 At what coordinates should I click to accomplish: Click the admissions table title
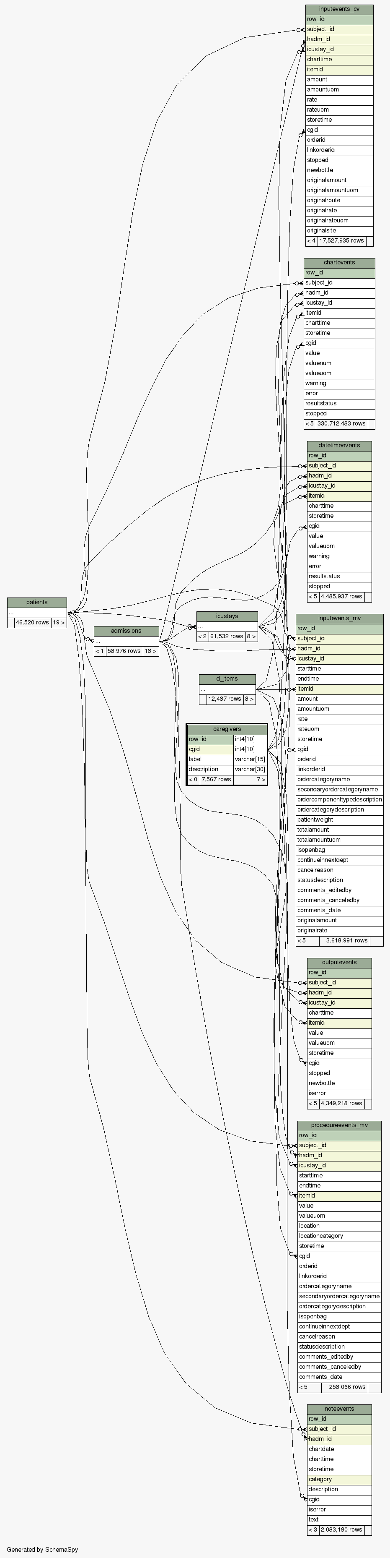pyautogui.click(x=126, y=631)
